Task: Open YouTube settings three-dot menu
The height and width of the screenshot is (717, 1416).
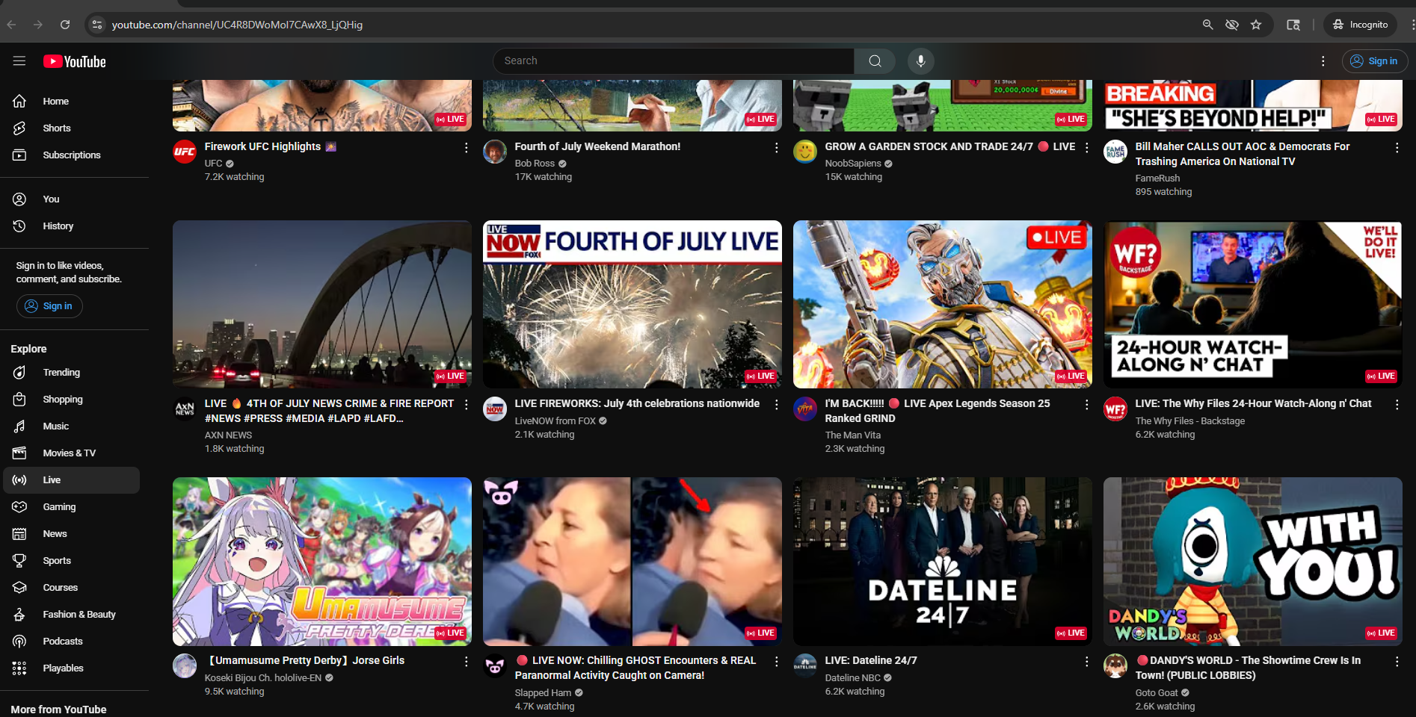Action: point(1323,61)
